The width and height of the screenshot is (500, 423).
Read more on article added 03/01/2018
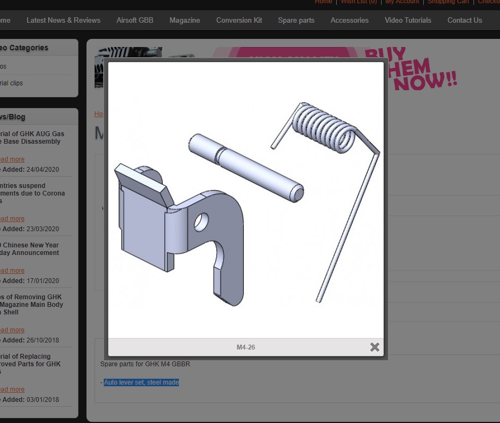click(12, 390)
